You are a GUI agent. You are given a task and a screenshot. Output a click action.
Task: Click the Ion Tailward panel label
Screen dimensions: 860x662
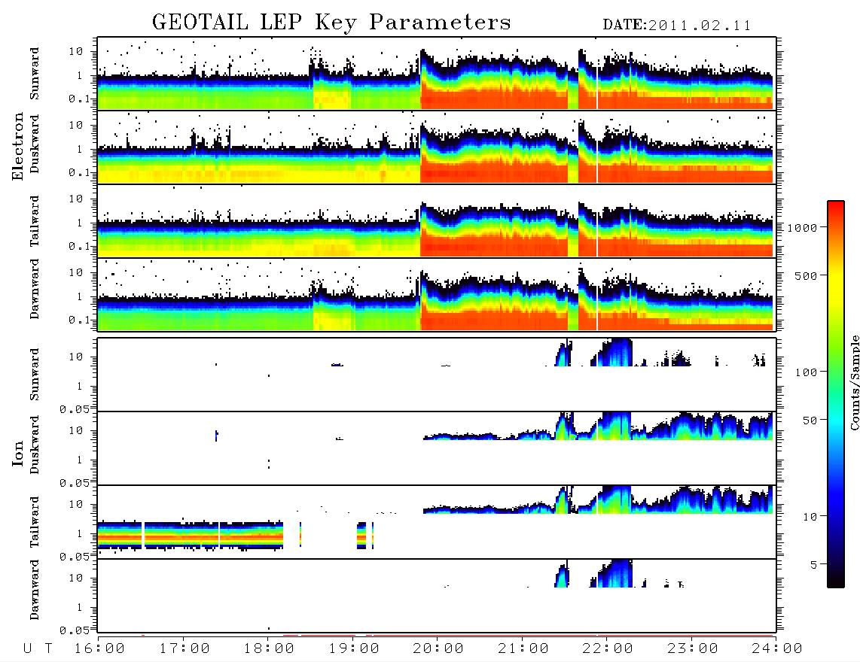pyautogui.click(x=35, y=522)
